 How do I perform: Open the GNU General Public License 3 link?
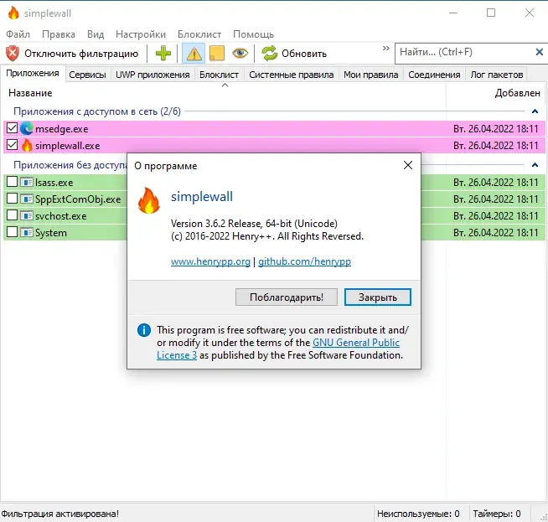tap(356, 343)
